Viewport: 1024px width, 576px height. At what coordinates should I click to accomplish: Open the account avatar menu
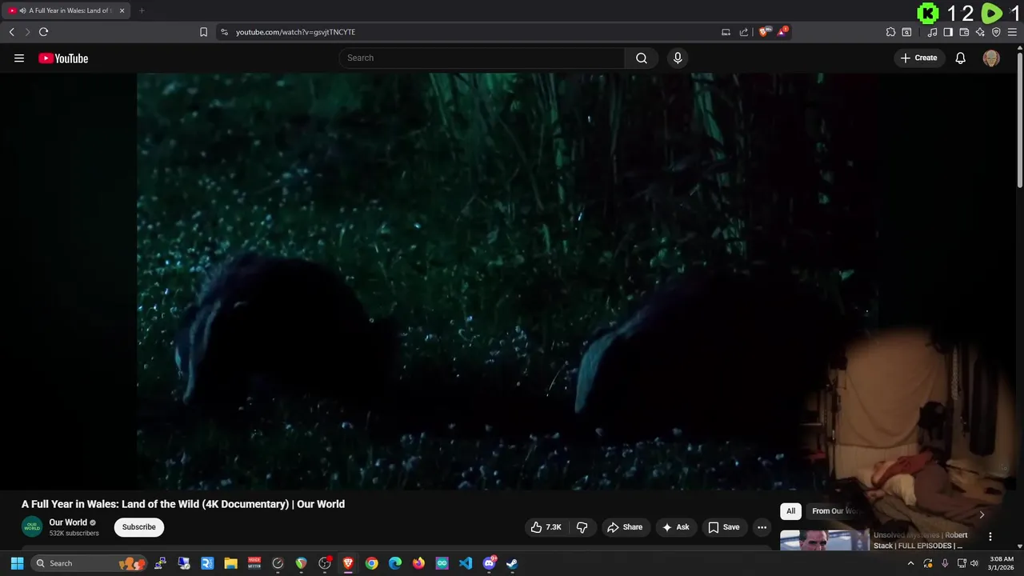point(991,58)
